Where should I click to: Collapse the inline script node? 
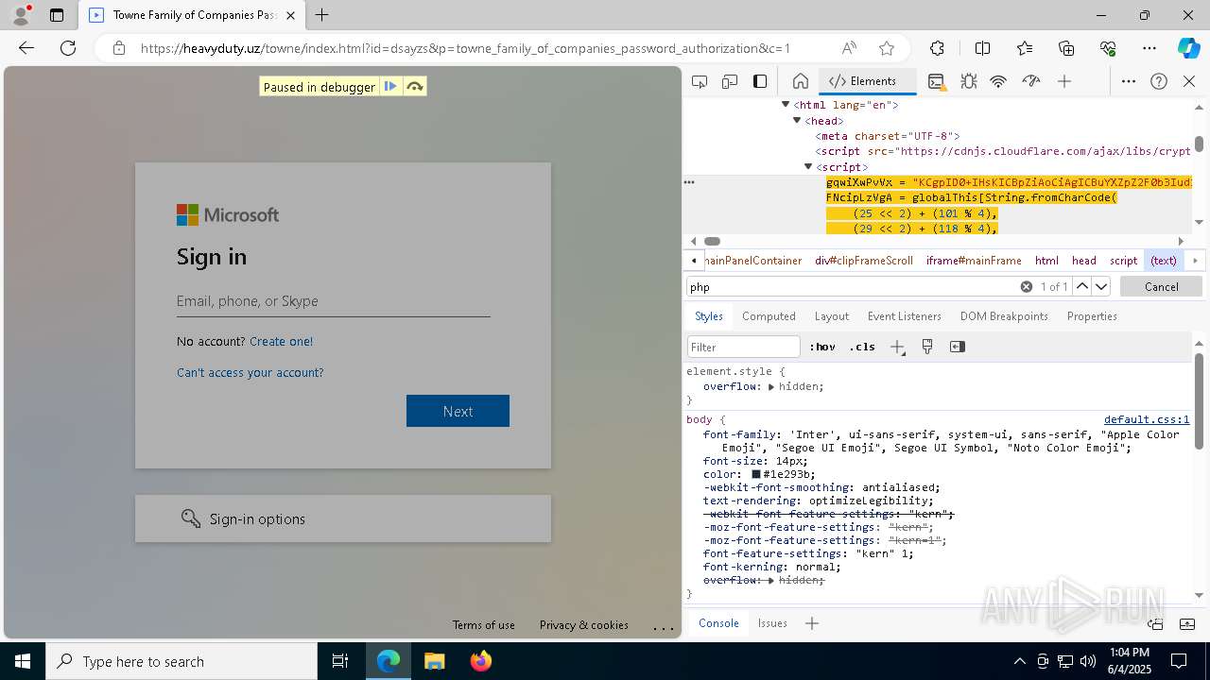pyautogui.click(x=808, y=167)
